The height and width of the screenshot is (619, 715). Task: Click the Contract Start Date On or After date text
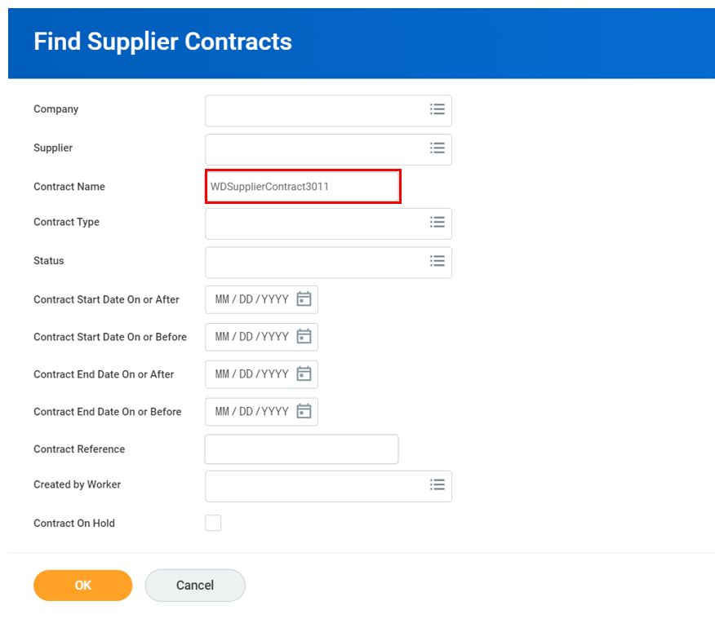tap(251, 299)
